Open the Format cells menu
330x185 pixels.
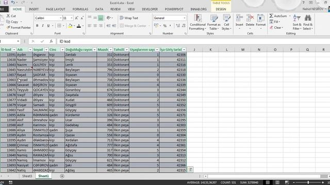coord(261,22)
